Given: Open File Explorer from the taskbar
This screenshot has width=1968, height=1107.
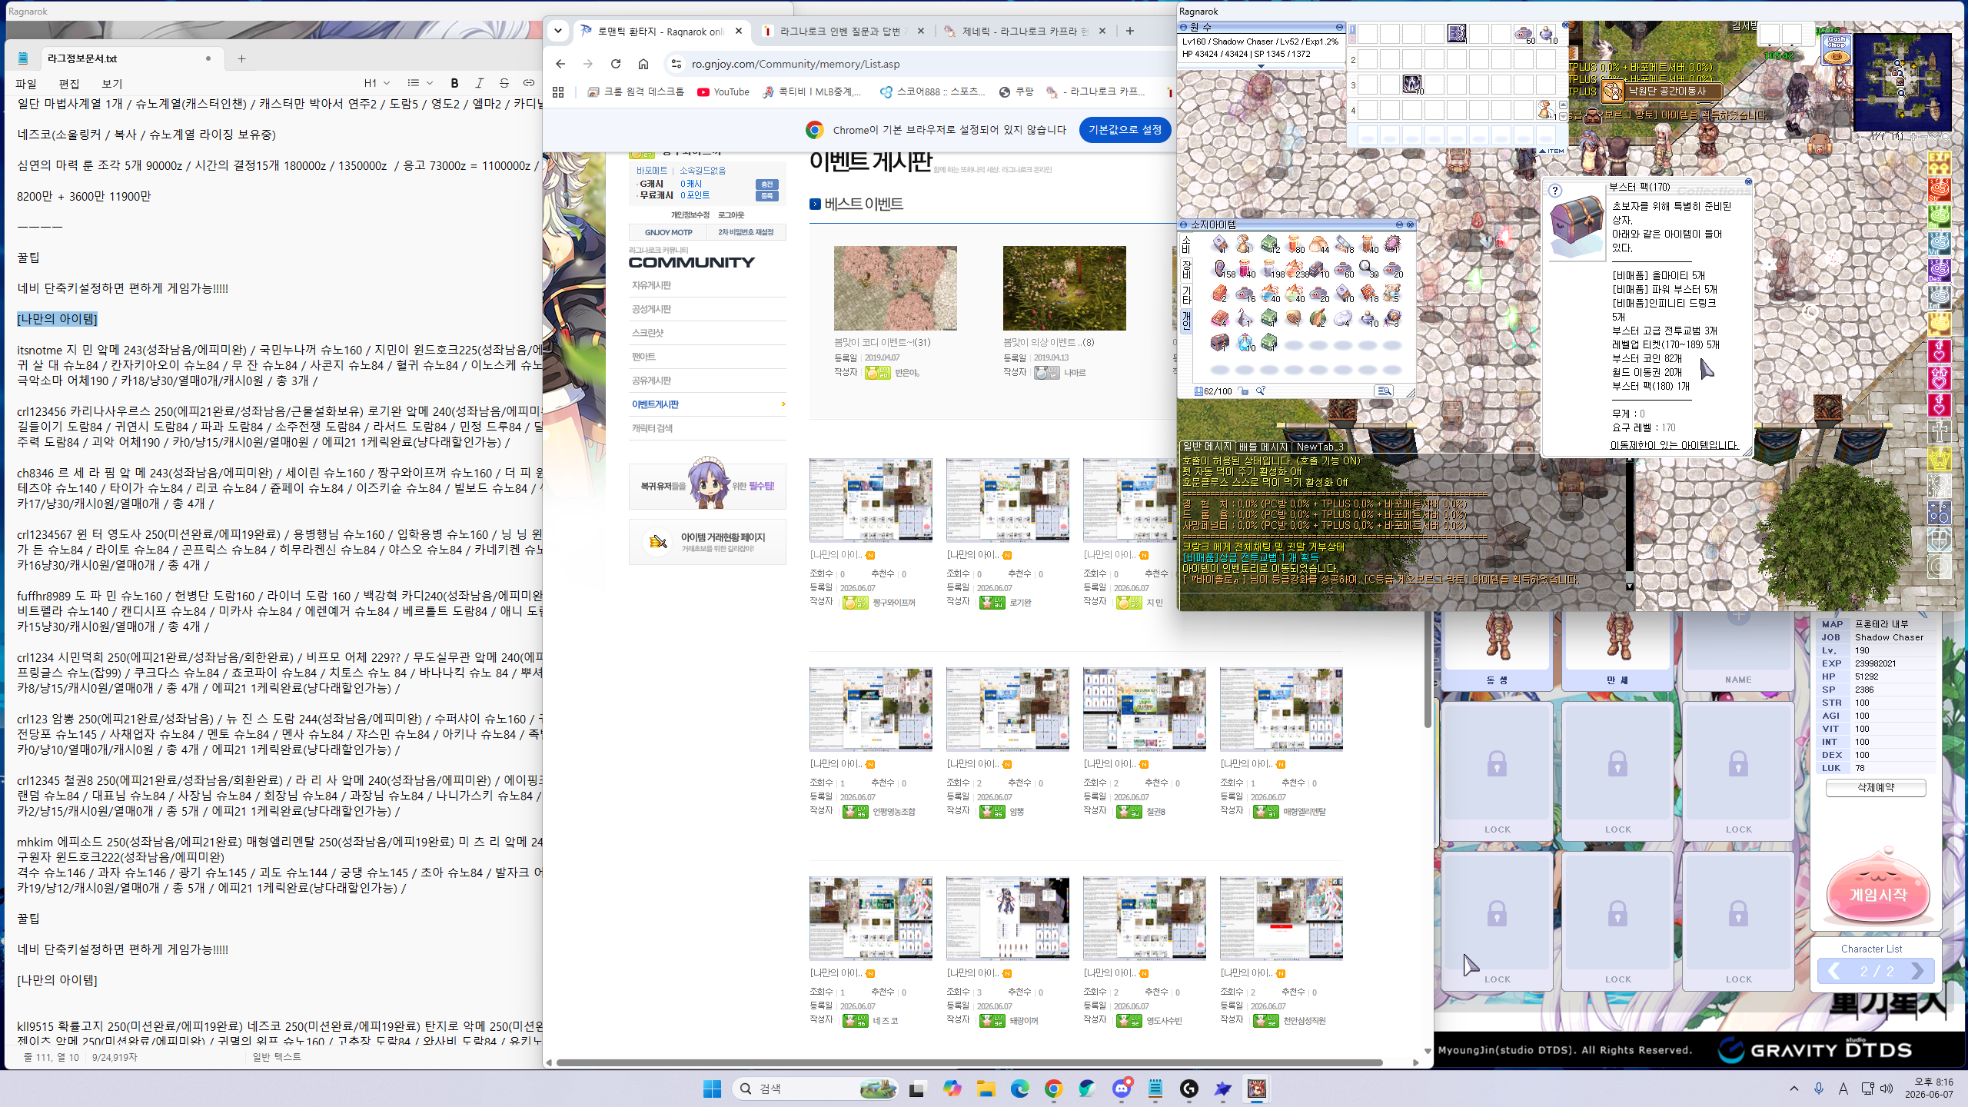Looking at the screenshot, I should [986, 1089].
